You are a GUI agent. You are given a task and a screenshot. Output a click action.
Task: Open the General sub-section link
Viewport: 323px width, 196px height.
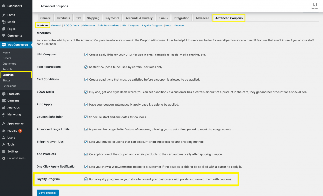56,26
